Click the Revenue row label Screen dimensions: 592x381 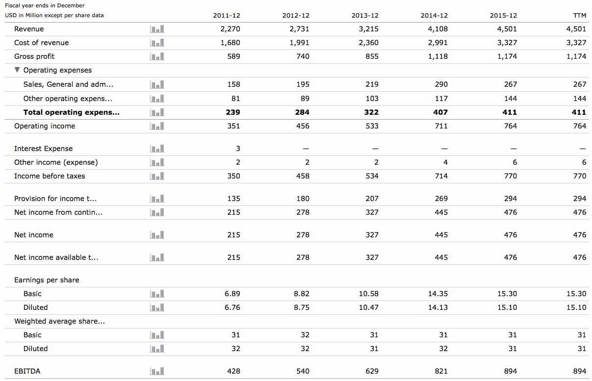(29, 29)
